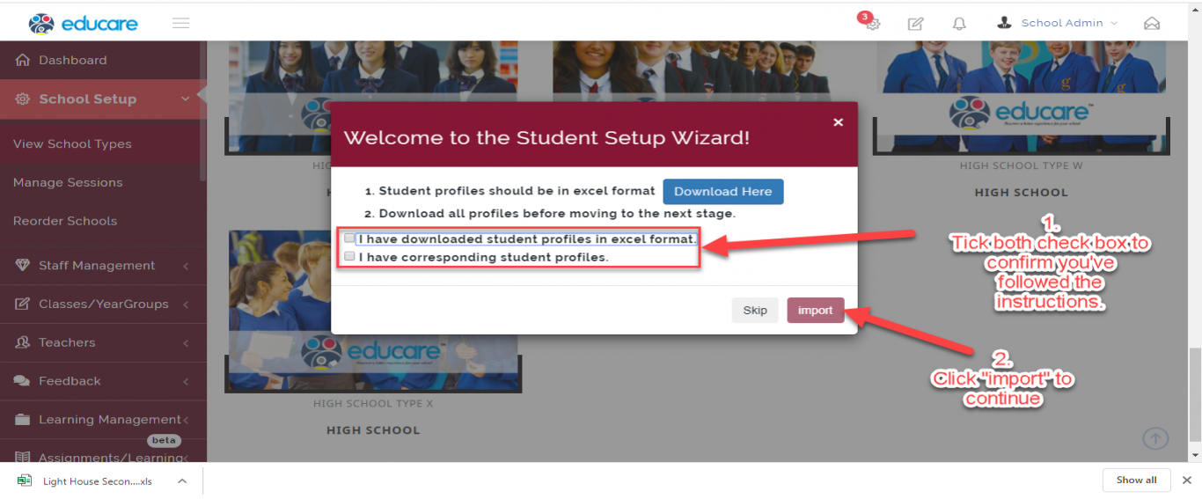Click Skip in the Student Setup Wizard
This screenshot has width=1202, height=499.
755,310
